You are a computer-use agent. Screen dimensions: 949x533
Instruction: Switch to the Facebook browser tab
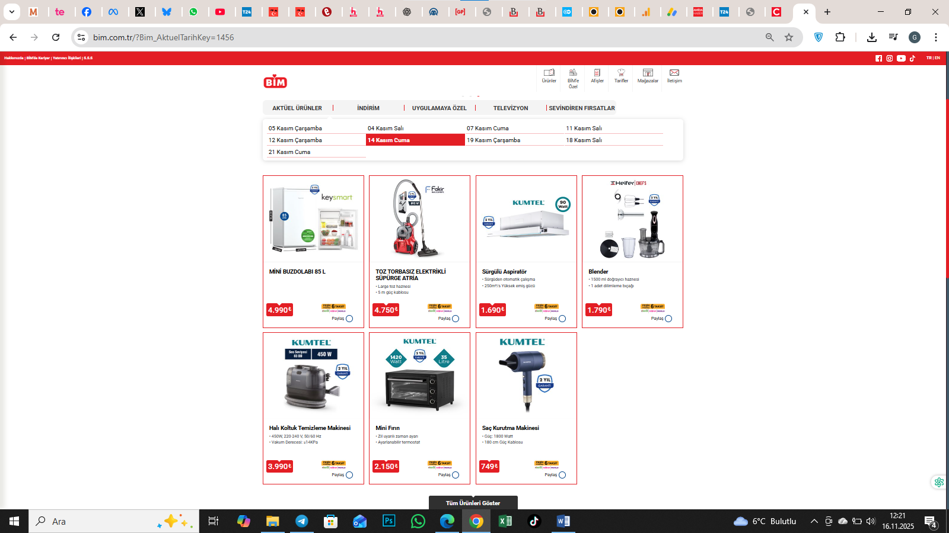click(87, 12)
